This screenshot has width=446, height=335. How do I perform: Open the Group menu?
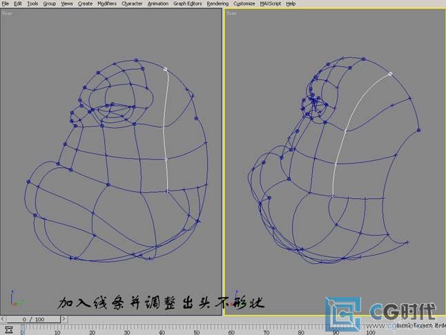click(49, 3)
